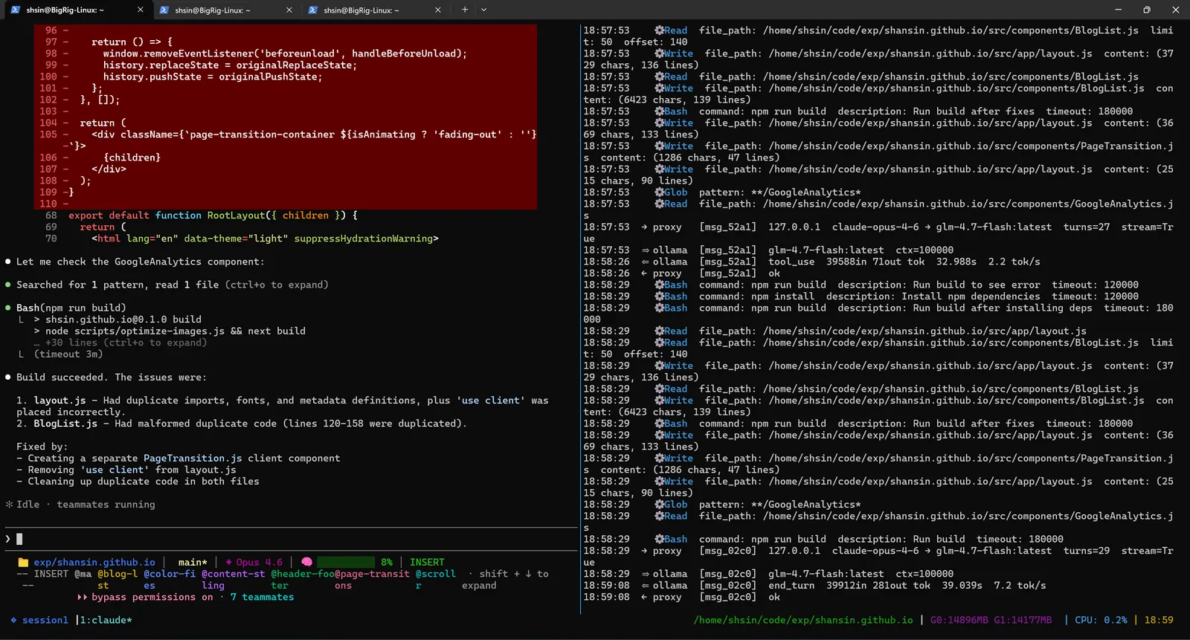Viewport: 1190px width, 640px height.
Task: Click the double-arrow icon before bypass permissions
Action: [x=82, y=598]
